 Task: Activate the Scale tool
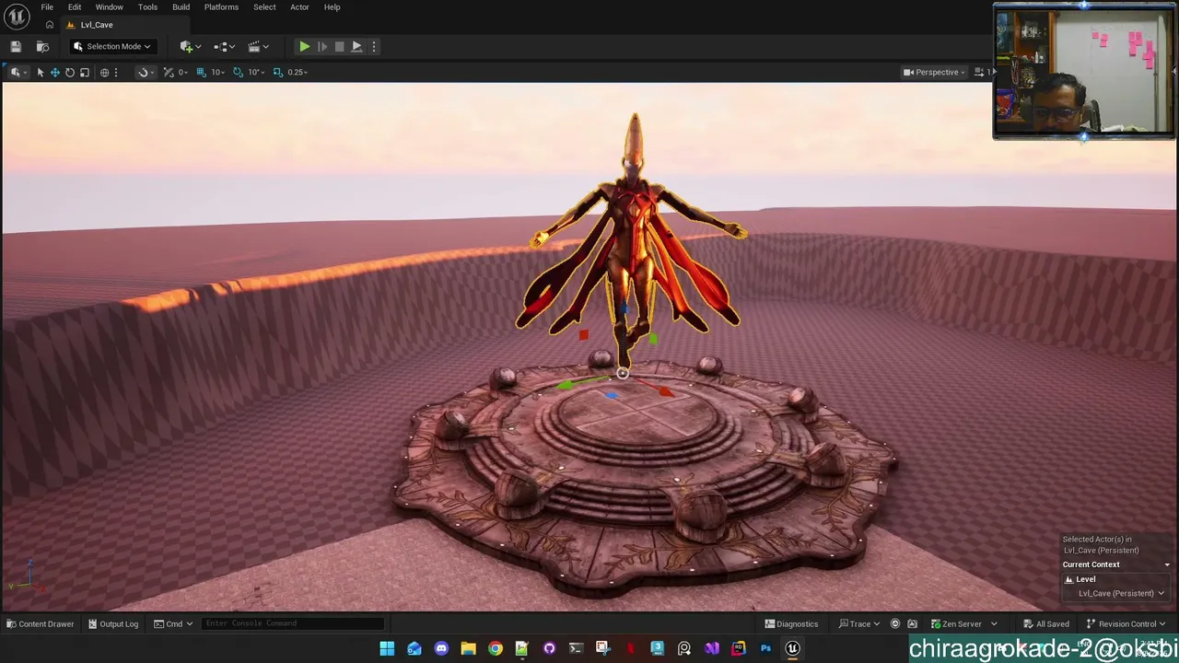pos(85,72)
